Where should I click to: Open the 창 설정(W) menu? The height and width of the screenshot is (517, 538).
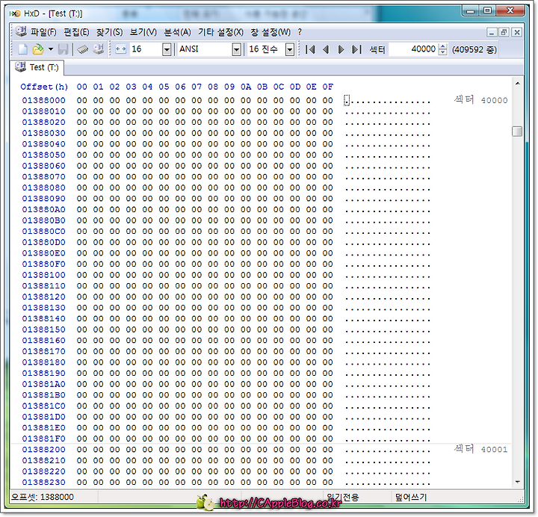click(270, 32)
